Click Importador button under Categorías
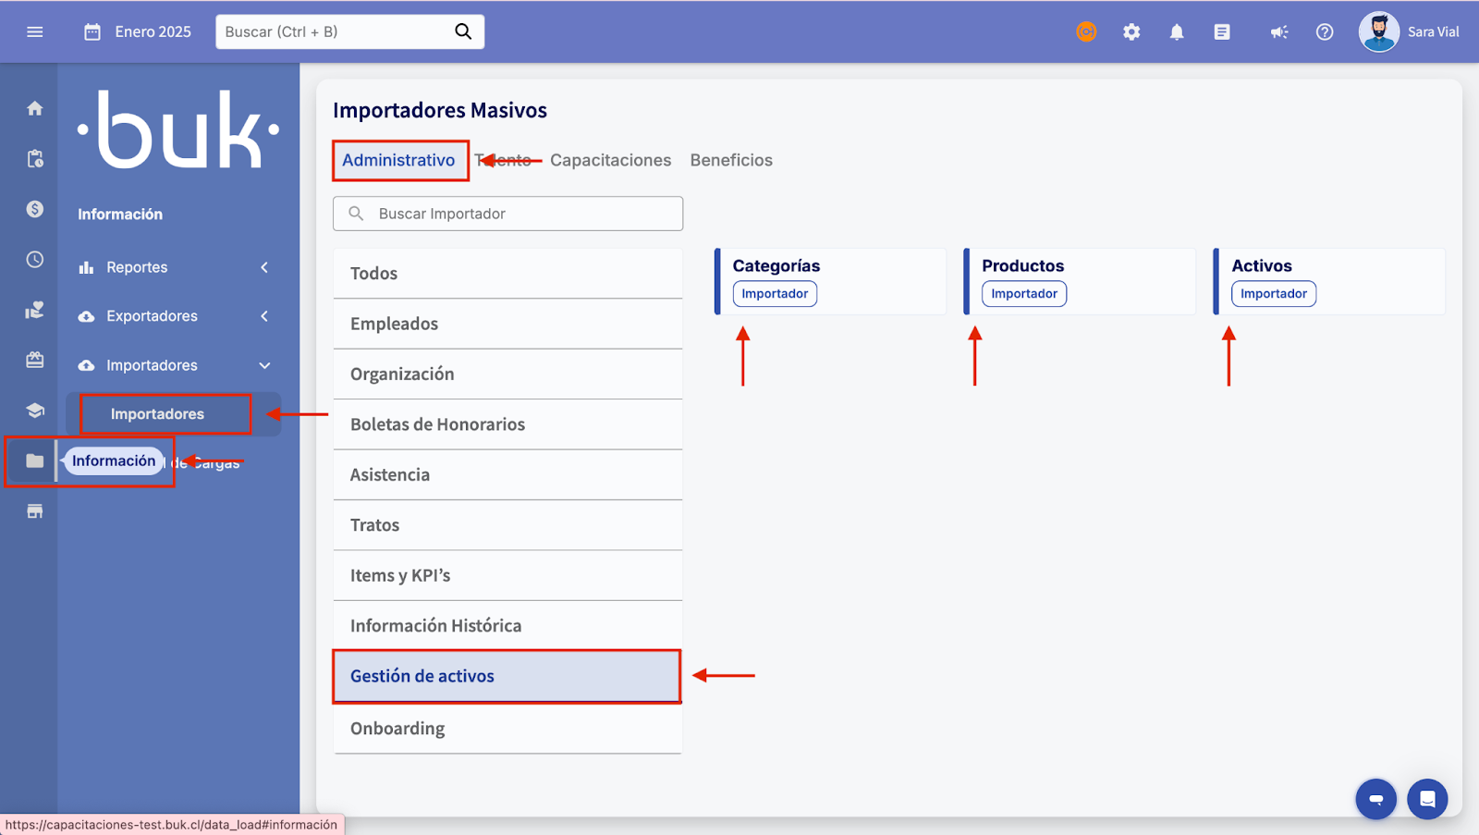This screenshot has width=1479, height=835. pyautogui.click(x=775, y=294)
